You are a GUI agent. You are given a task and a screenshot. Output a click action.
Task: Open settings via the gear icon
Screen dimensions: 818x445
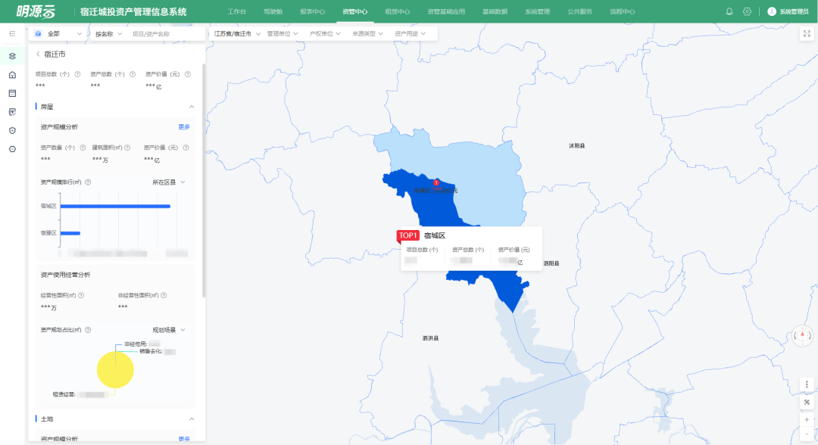pos(747,11)
